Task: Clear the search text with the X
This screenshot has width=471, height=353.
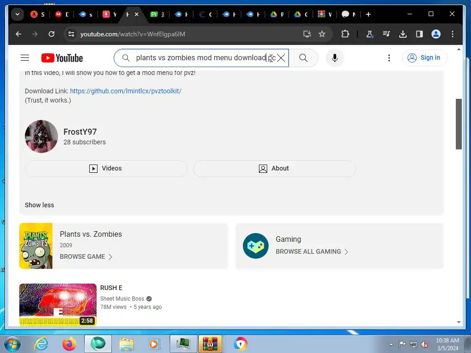Action: 281,57
